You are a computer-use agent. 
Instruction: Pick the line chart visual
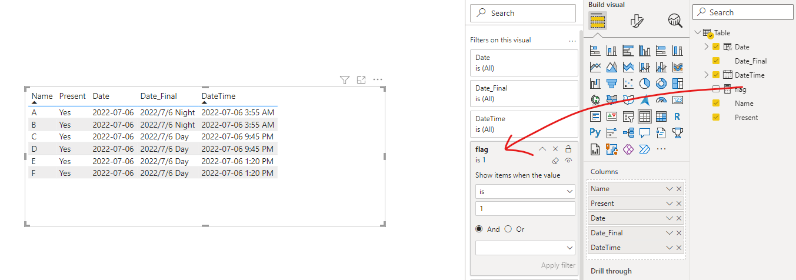[595, 67]
